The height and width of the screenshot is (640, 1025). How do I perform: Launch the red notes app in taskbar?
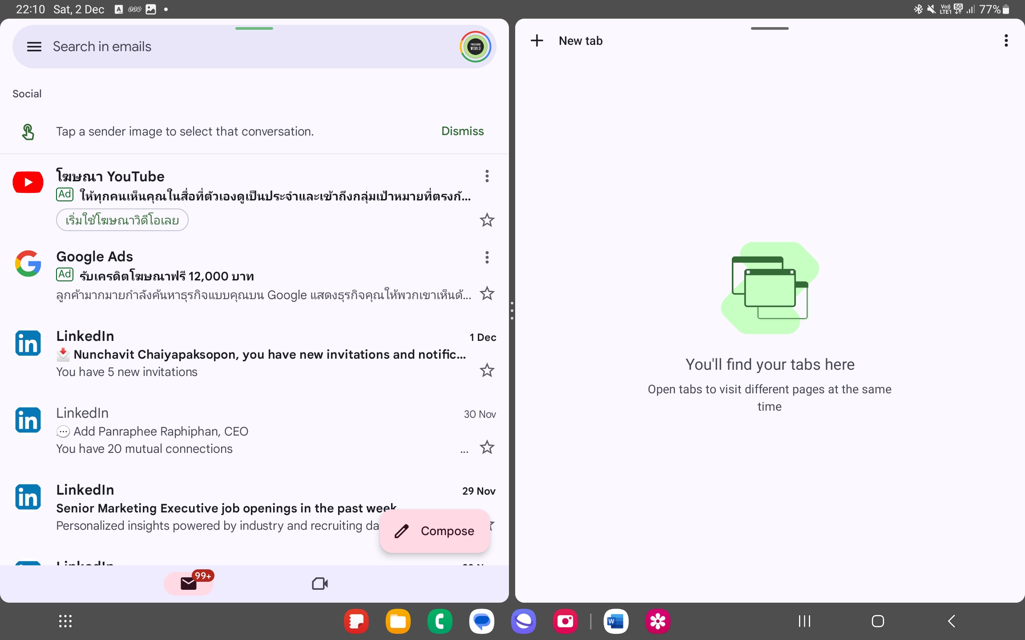tap(356, 621)
